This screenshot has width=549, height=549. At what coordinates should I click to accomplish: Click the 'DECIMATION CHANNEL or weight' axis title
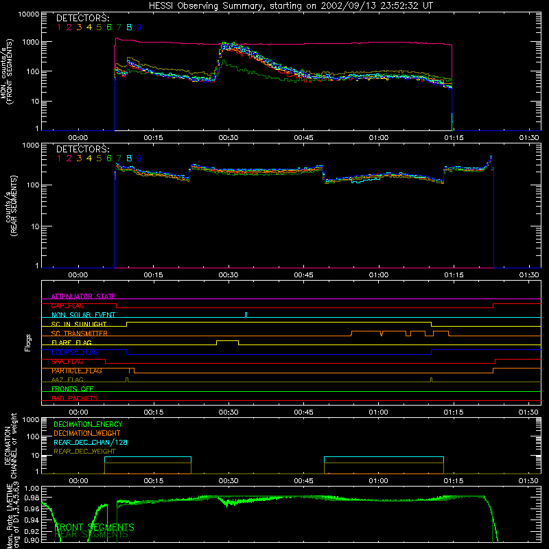(10, 445)
